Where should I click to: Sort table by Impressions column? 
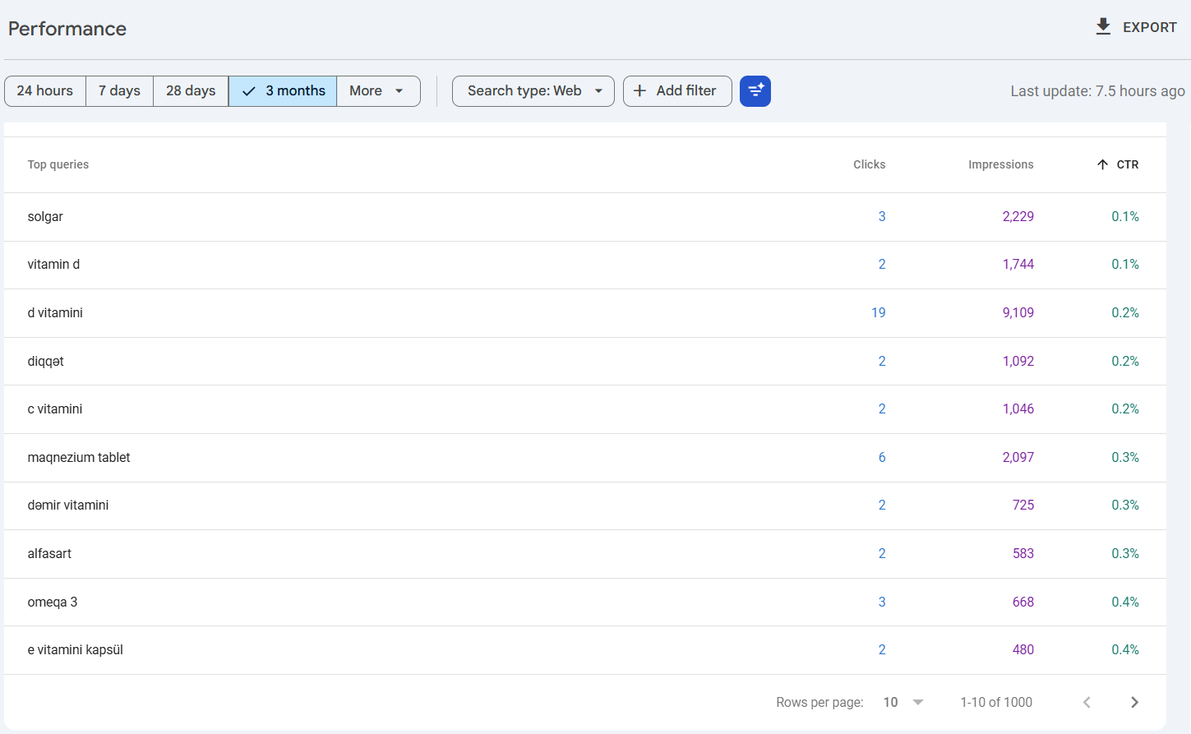click(1000, 164)
